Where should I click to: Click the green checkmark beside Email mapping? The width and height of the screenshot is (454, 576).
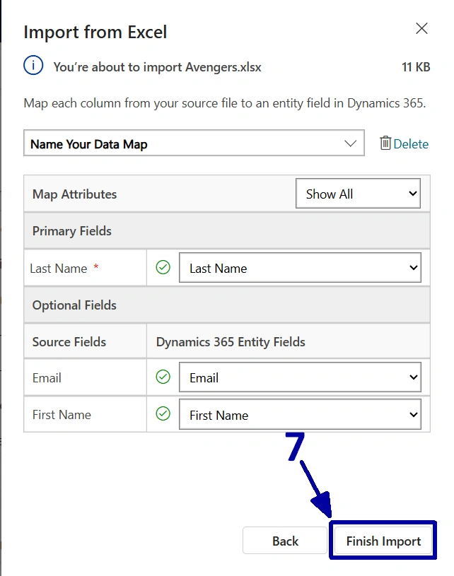click(163, 377)
